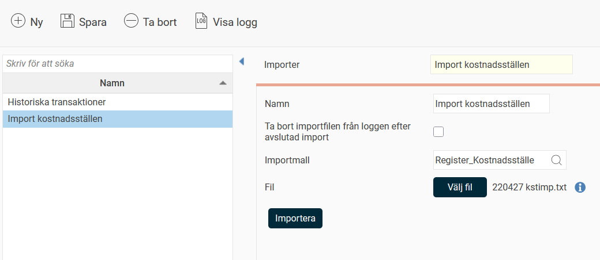Viewport: 600px width, 260px height.
Task: Open the log via Visa logg icon
Action: [201, 22]
